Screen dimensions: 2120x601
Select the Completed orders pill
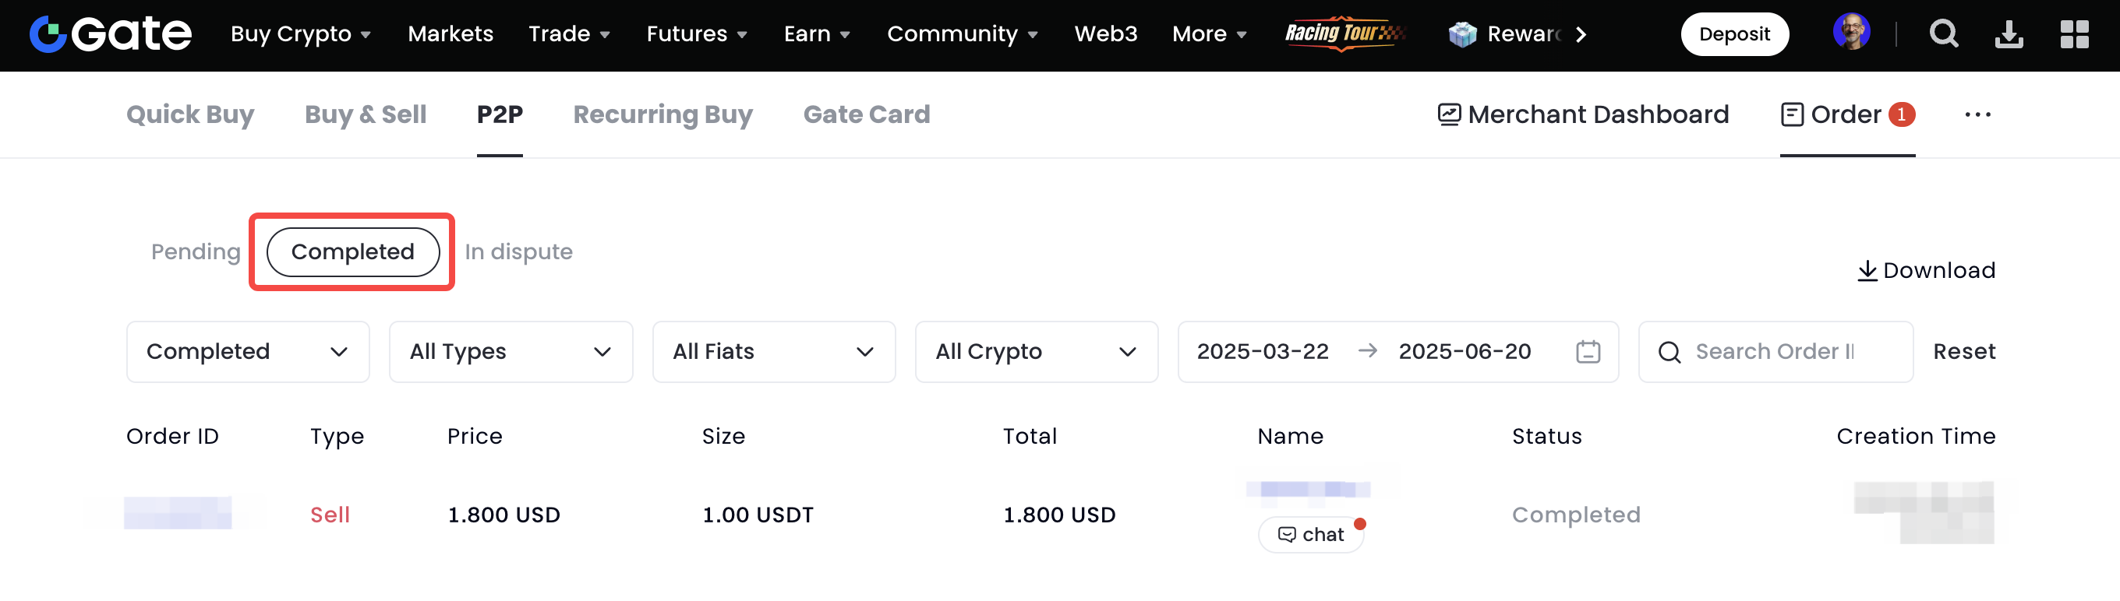pyautogui.click(x=352, y=251)
